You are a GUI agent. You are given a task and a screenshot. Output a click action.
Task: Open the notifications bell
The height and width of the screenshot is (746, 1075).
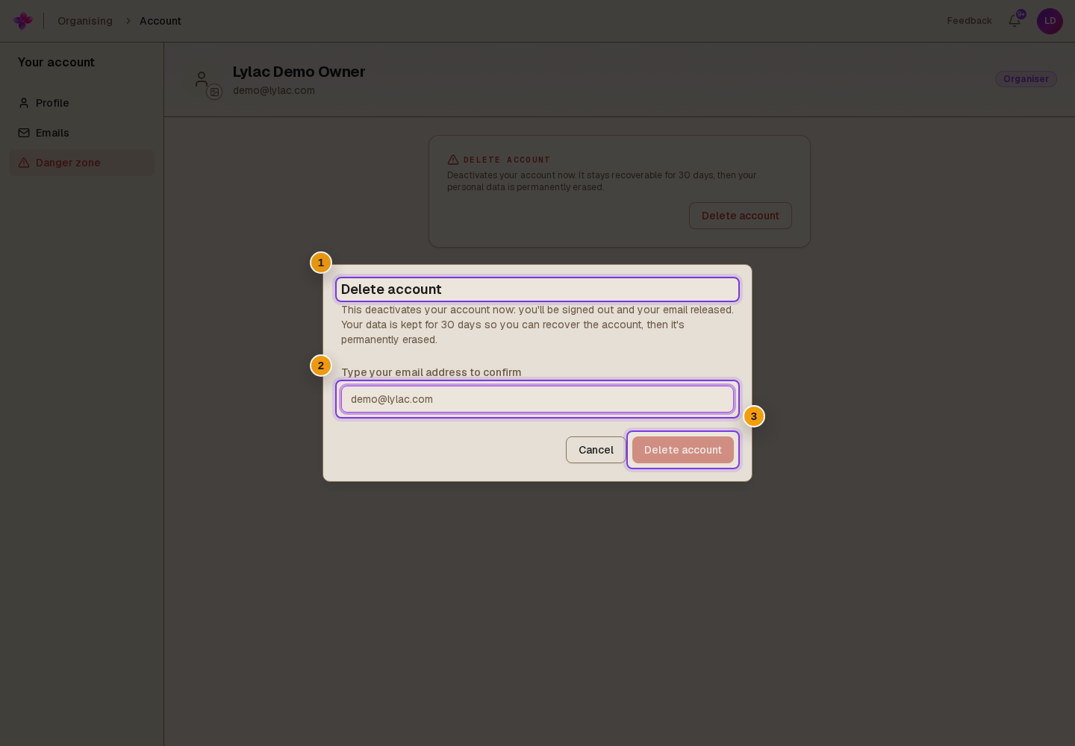(1015, 21)
